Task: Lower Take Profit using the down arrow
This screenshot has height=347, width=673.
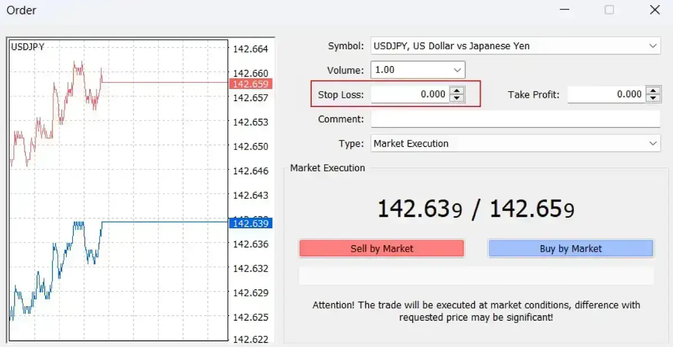Action: [653, 99]
